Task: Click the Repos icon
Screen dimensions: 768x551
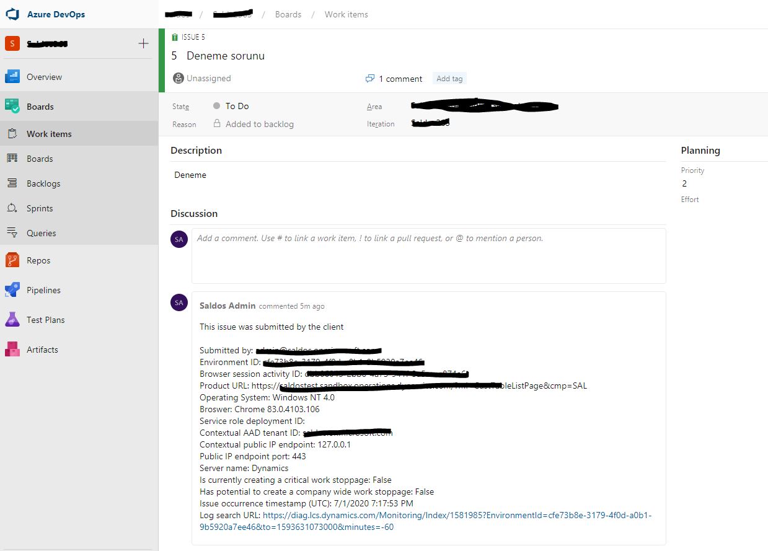Action: point(12,260)
